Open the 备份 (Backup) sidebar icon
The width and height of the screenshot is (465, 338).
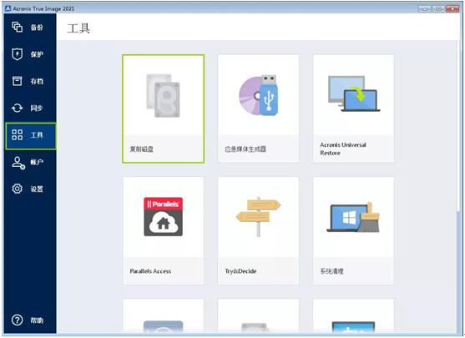[18, 27]
